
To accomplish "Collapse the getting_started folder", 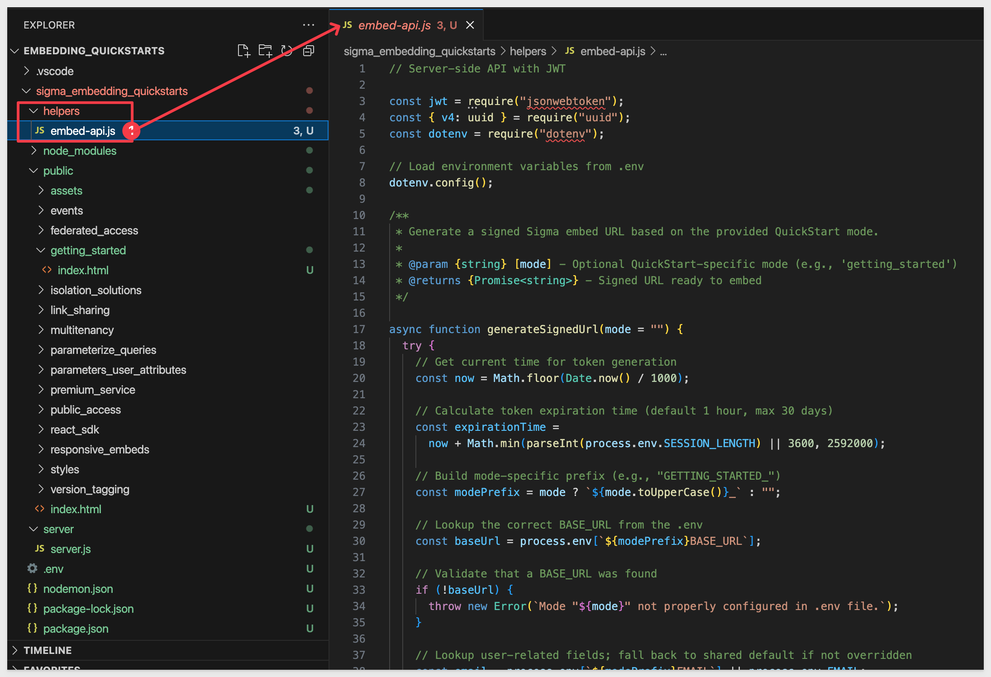I will pyautogui.click(x=41, y=250).
